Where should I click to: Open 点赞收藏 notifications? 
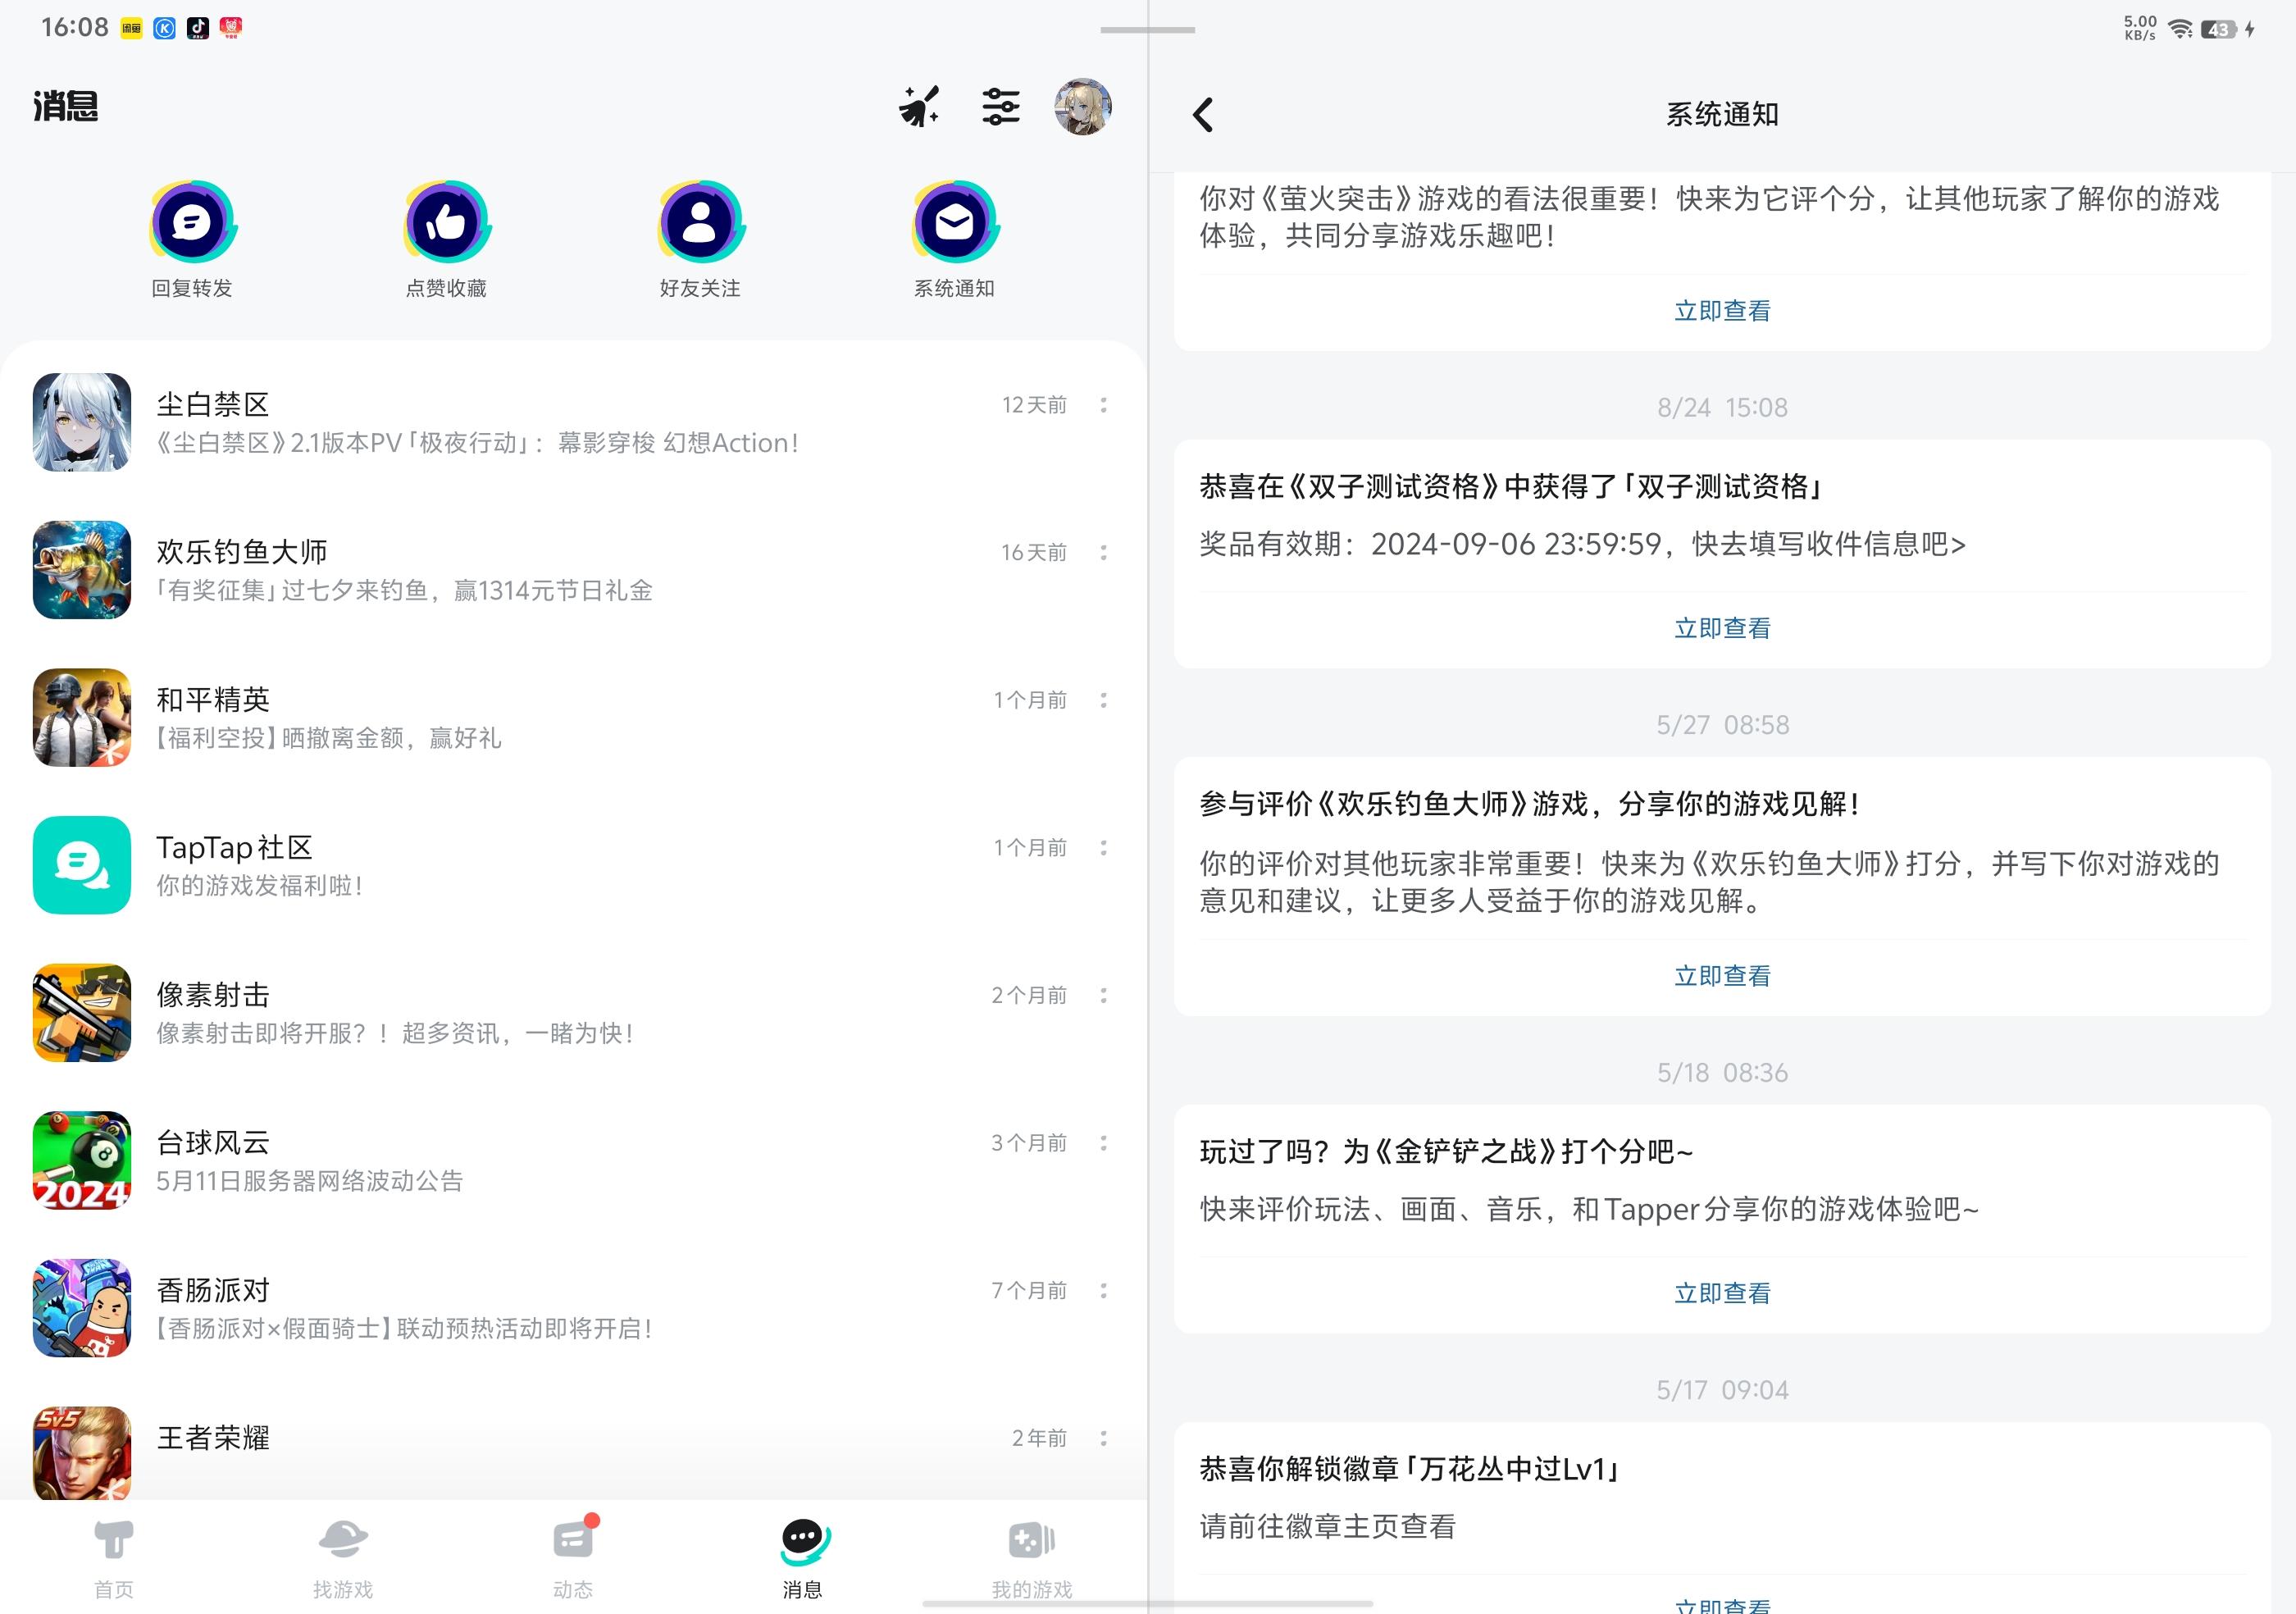pos(446,240)
